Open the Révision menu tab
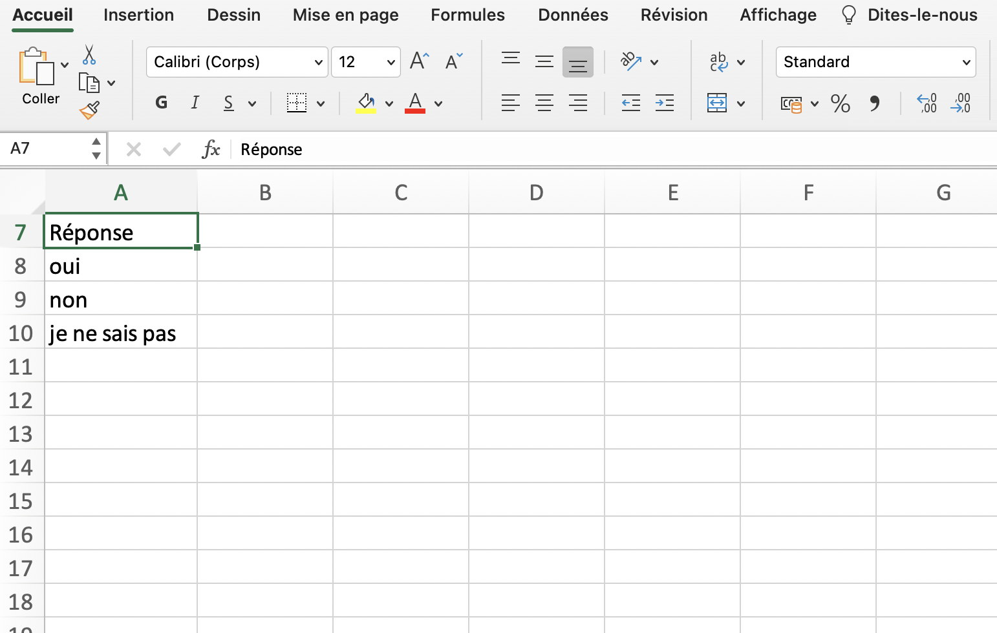The height and width of the screenshot is (633, 997). [674, 15]
